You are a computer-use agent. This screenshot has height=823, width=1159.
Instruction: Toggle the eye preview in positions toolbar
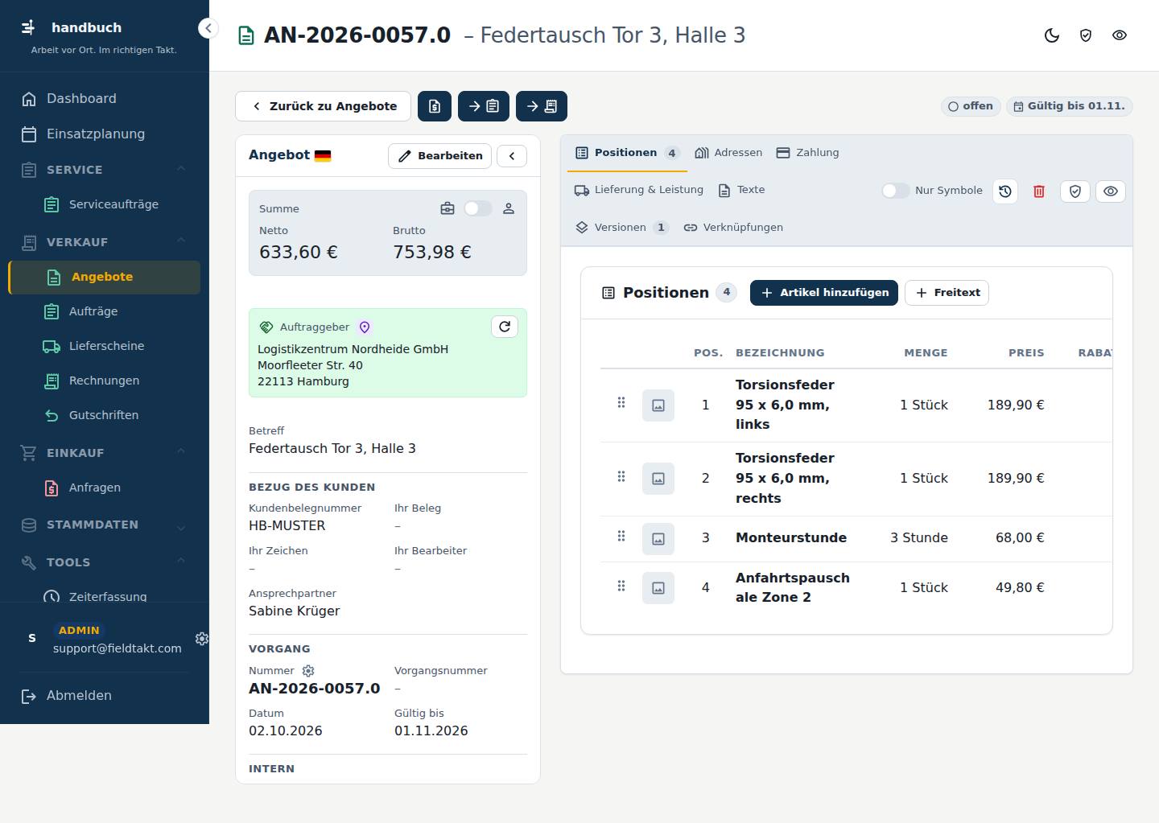[x=1111, y=191]
